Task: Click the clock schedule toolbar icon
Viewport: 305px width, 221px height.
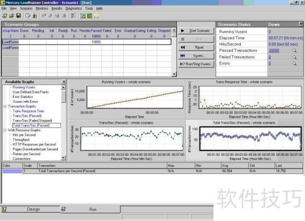Action: 27,16
